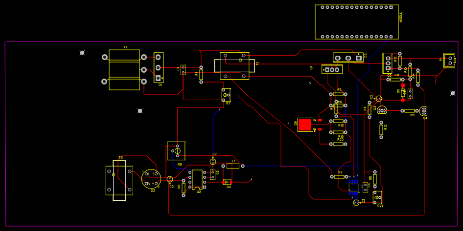463x231 pixels.
Task: Select the L1 inductor footprint
Action: (233, 166)
